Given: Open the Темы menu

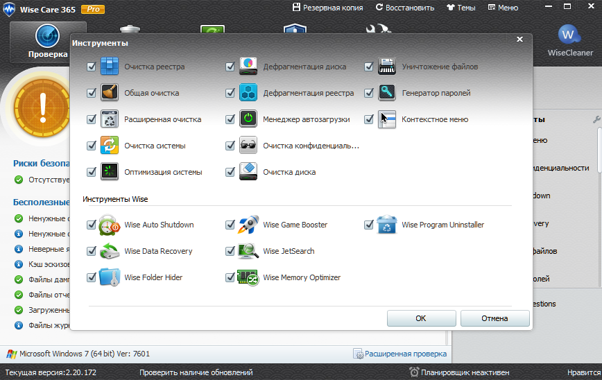Looking at the screenshot, I should click(461, 8).
